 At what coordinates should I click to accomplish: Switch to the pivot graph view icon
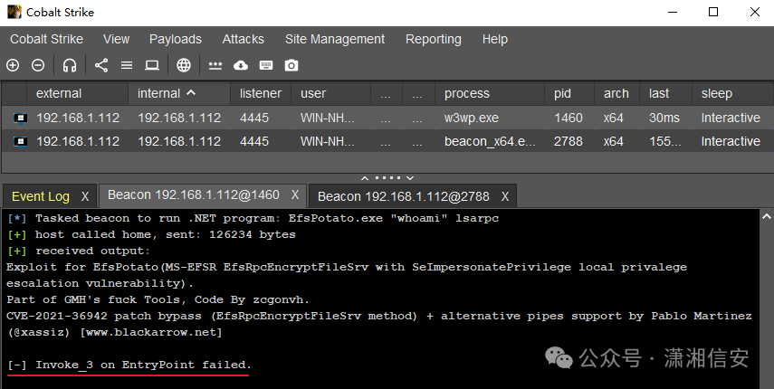[x=101, y=65]
